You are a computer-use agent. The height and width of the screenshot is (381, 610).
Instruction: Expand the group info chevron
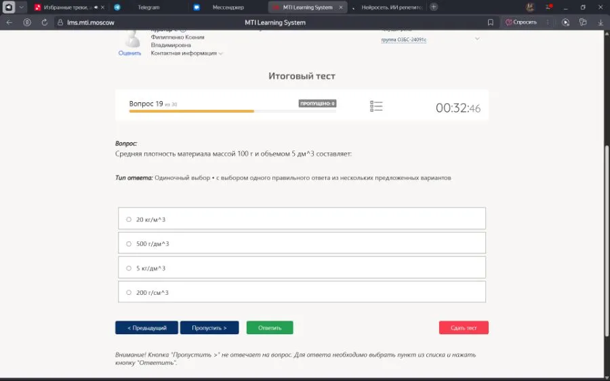(476, 39)
